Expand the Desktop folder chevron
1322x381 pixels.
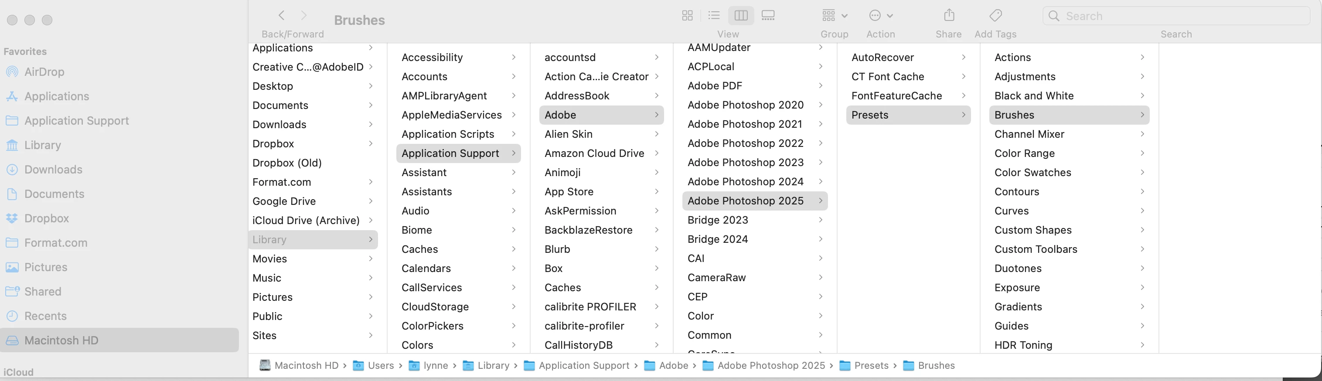[x=371, y=86]
